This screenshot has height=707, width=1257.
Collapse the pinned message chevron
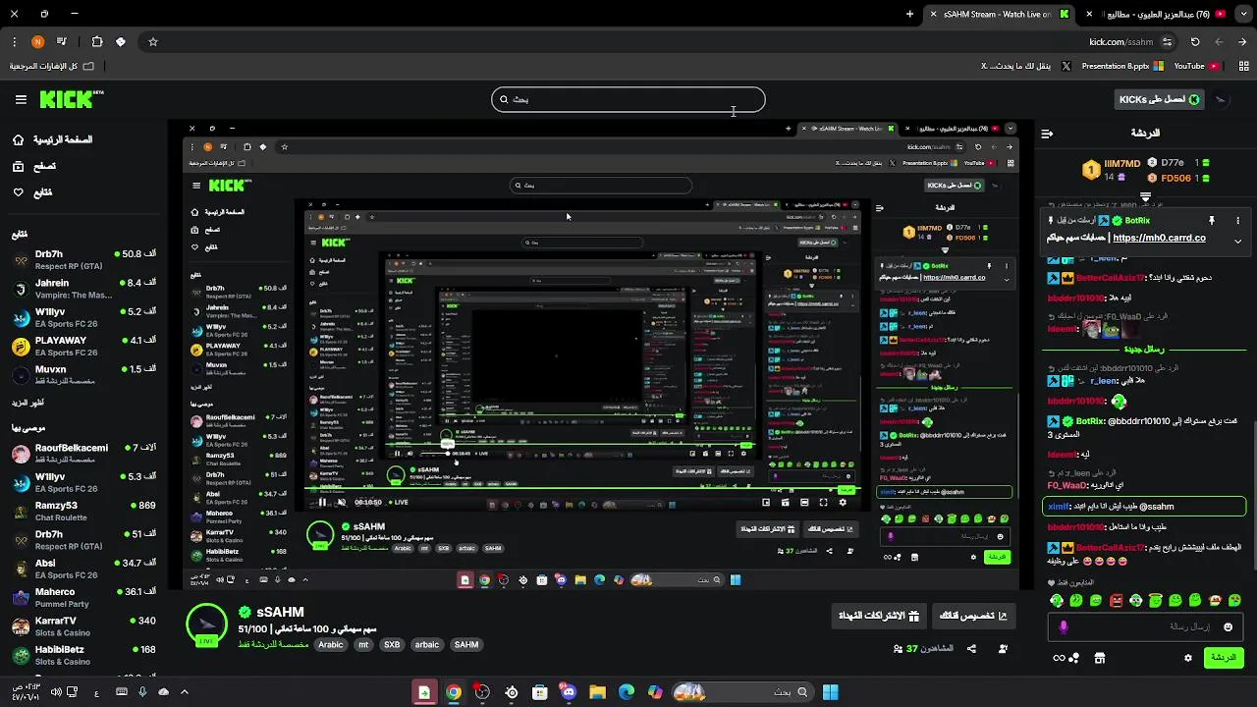(x=1237, y=241)
